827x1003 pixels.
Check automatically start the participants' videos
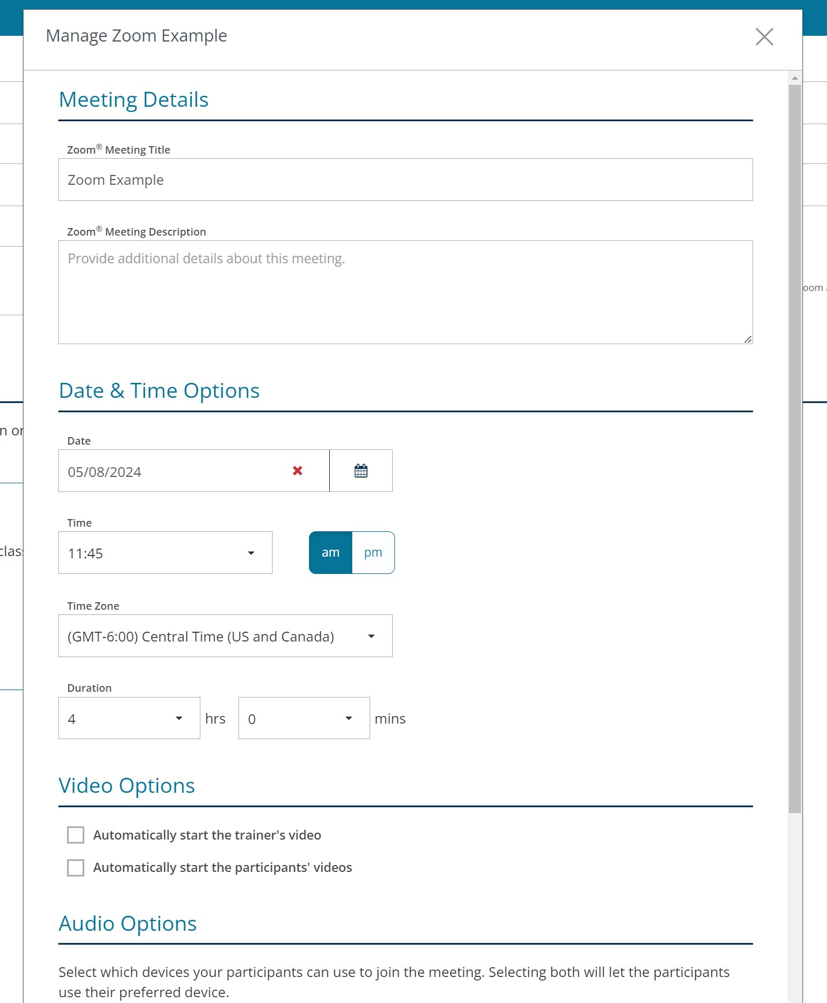click(76, 867)
